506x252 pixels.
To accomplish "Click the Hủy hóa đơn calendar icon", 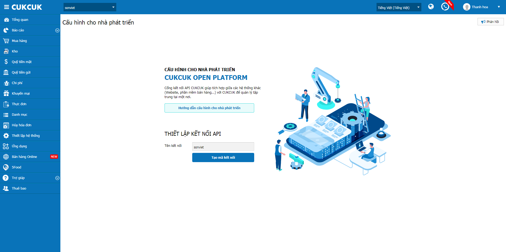I will point(6,125).
